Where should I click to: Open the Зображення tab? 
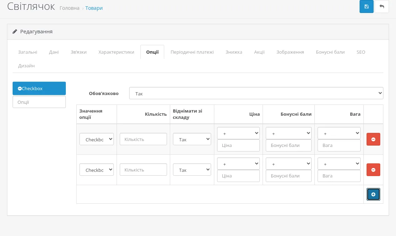tap(290, 52)
